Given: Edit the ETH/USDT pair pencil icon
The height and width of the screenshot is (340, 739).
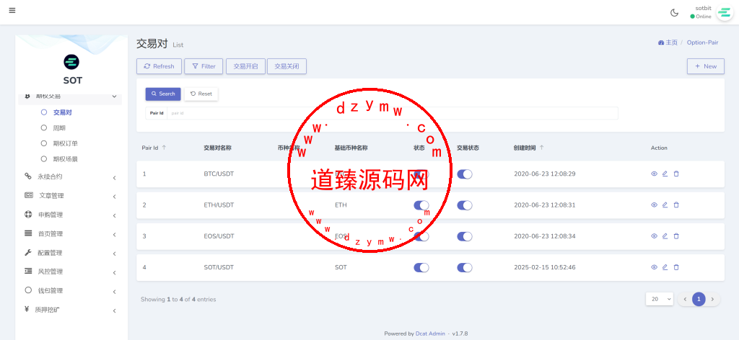Looking at the screenshot, I should (665, 205).
